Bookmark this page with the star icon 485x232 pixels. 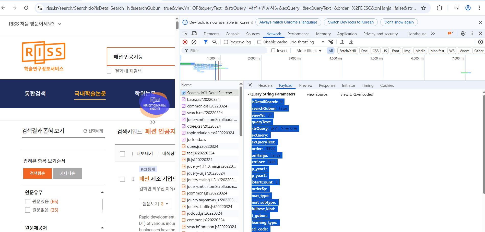(423, 8)
